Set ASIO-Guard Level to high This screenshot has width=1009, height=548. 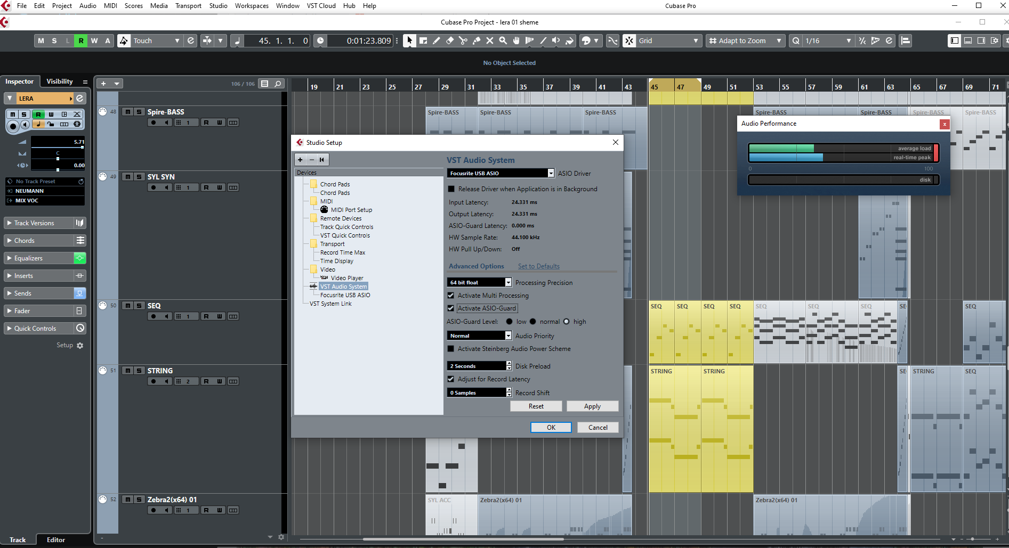[x=567, y=322]
